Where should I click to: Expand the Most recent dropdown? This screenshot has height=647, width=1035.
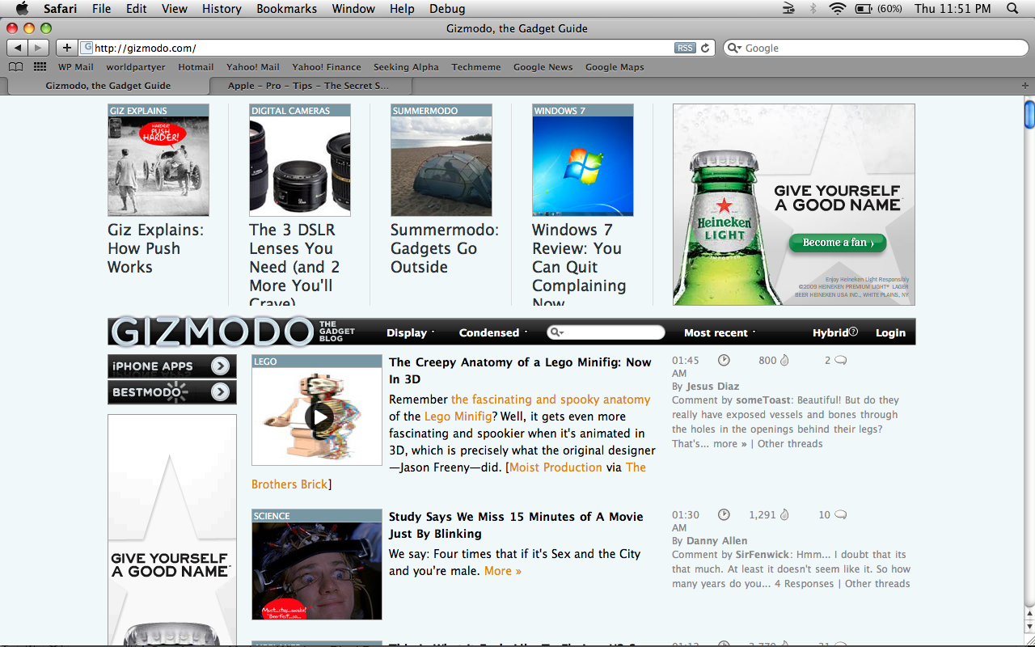tap(720, 332)
